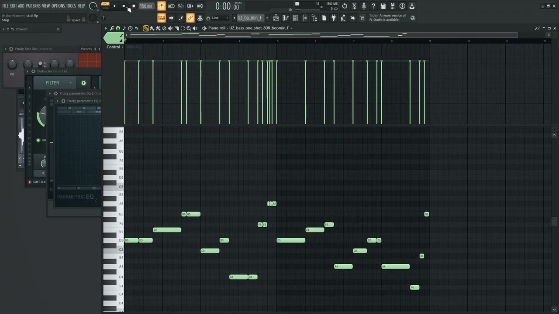
Task: Open the OPTIONS menu
Action: click(x=58, y=6)
